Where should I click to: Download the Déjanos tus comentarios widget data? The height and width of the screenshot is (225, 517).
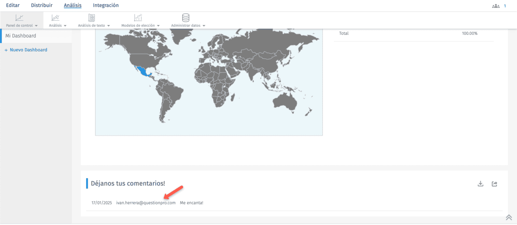click(x=480, y=184)
